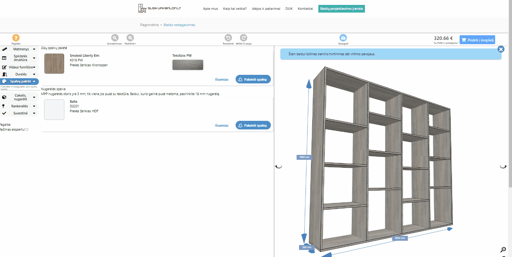Rotate the 3D shelf view left
This screenshot has width=512, height=257.
tap(278, 167)
